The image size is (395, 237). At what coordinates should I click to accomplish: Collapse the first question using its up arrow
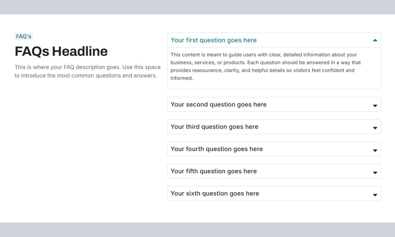tap(375, 40)
